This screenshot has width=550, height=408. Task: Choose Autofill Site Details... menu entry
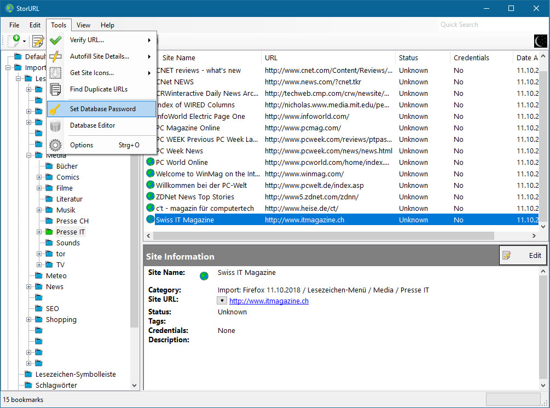point(101,56)
